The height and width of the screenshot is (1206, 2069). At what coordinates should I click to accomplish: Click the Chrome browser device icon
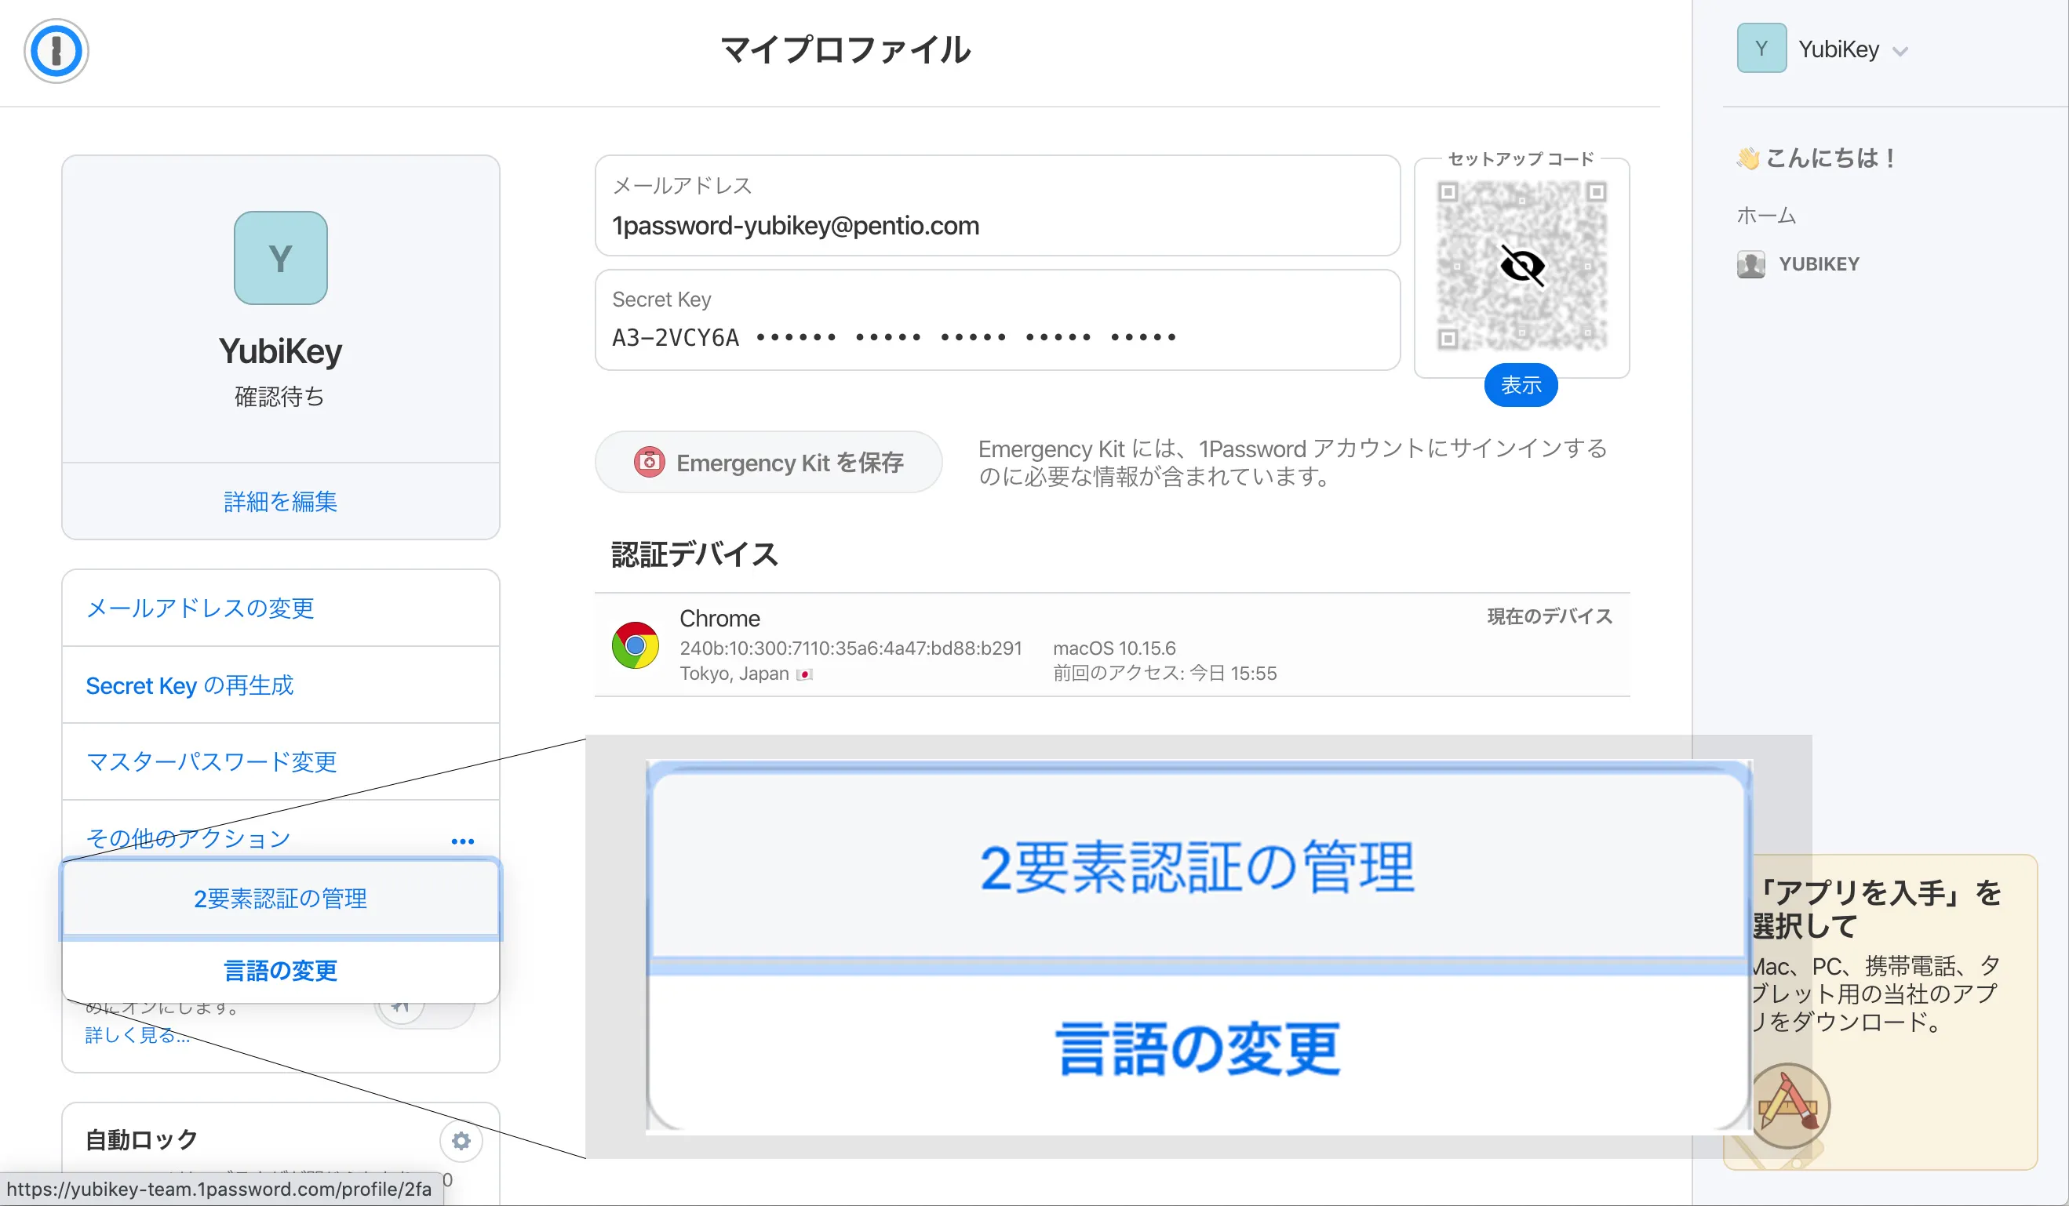pos(635,645)
